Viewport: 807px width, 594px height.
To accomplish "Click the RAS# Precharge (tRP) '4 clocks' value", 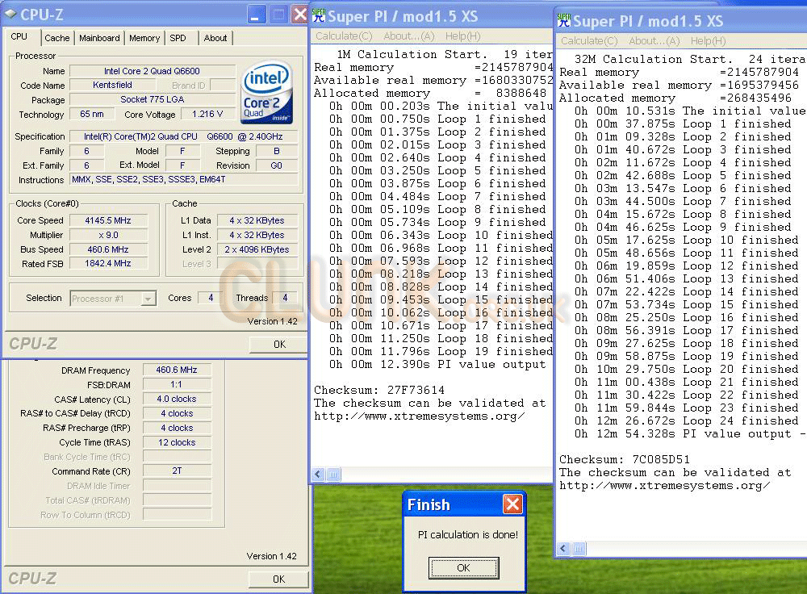I will click(x=177, y=428).
